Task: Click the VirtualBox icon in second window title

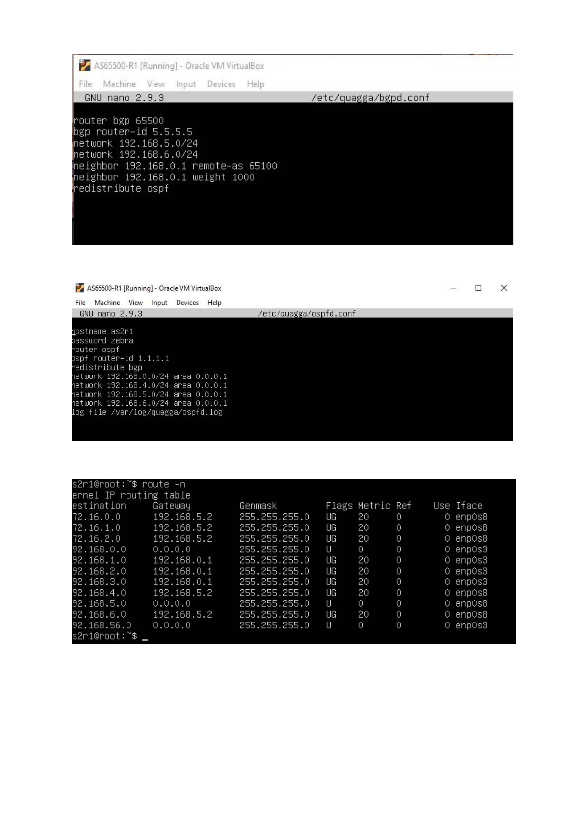Action: pyautogui.click(x=79, y=288)
